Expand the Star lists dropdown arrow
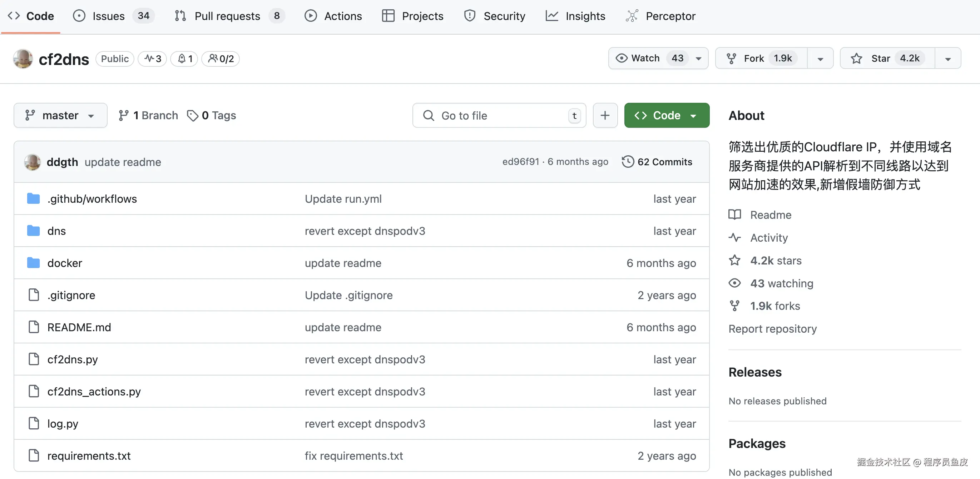The height and width of the screenshot is (479, 980). [x=948, y=59]
